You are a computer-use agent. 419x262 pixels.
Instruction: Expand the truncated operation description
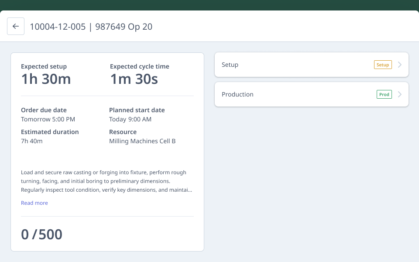[34, 203]
